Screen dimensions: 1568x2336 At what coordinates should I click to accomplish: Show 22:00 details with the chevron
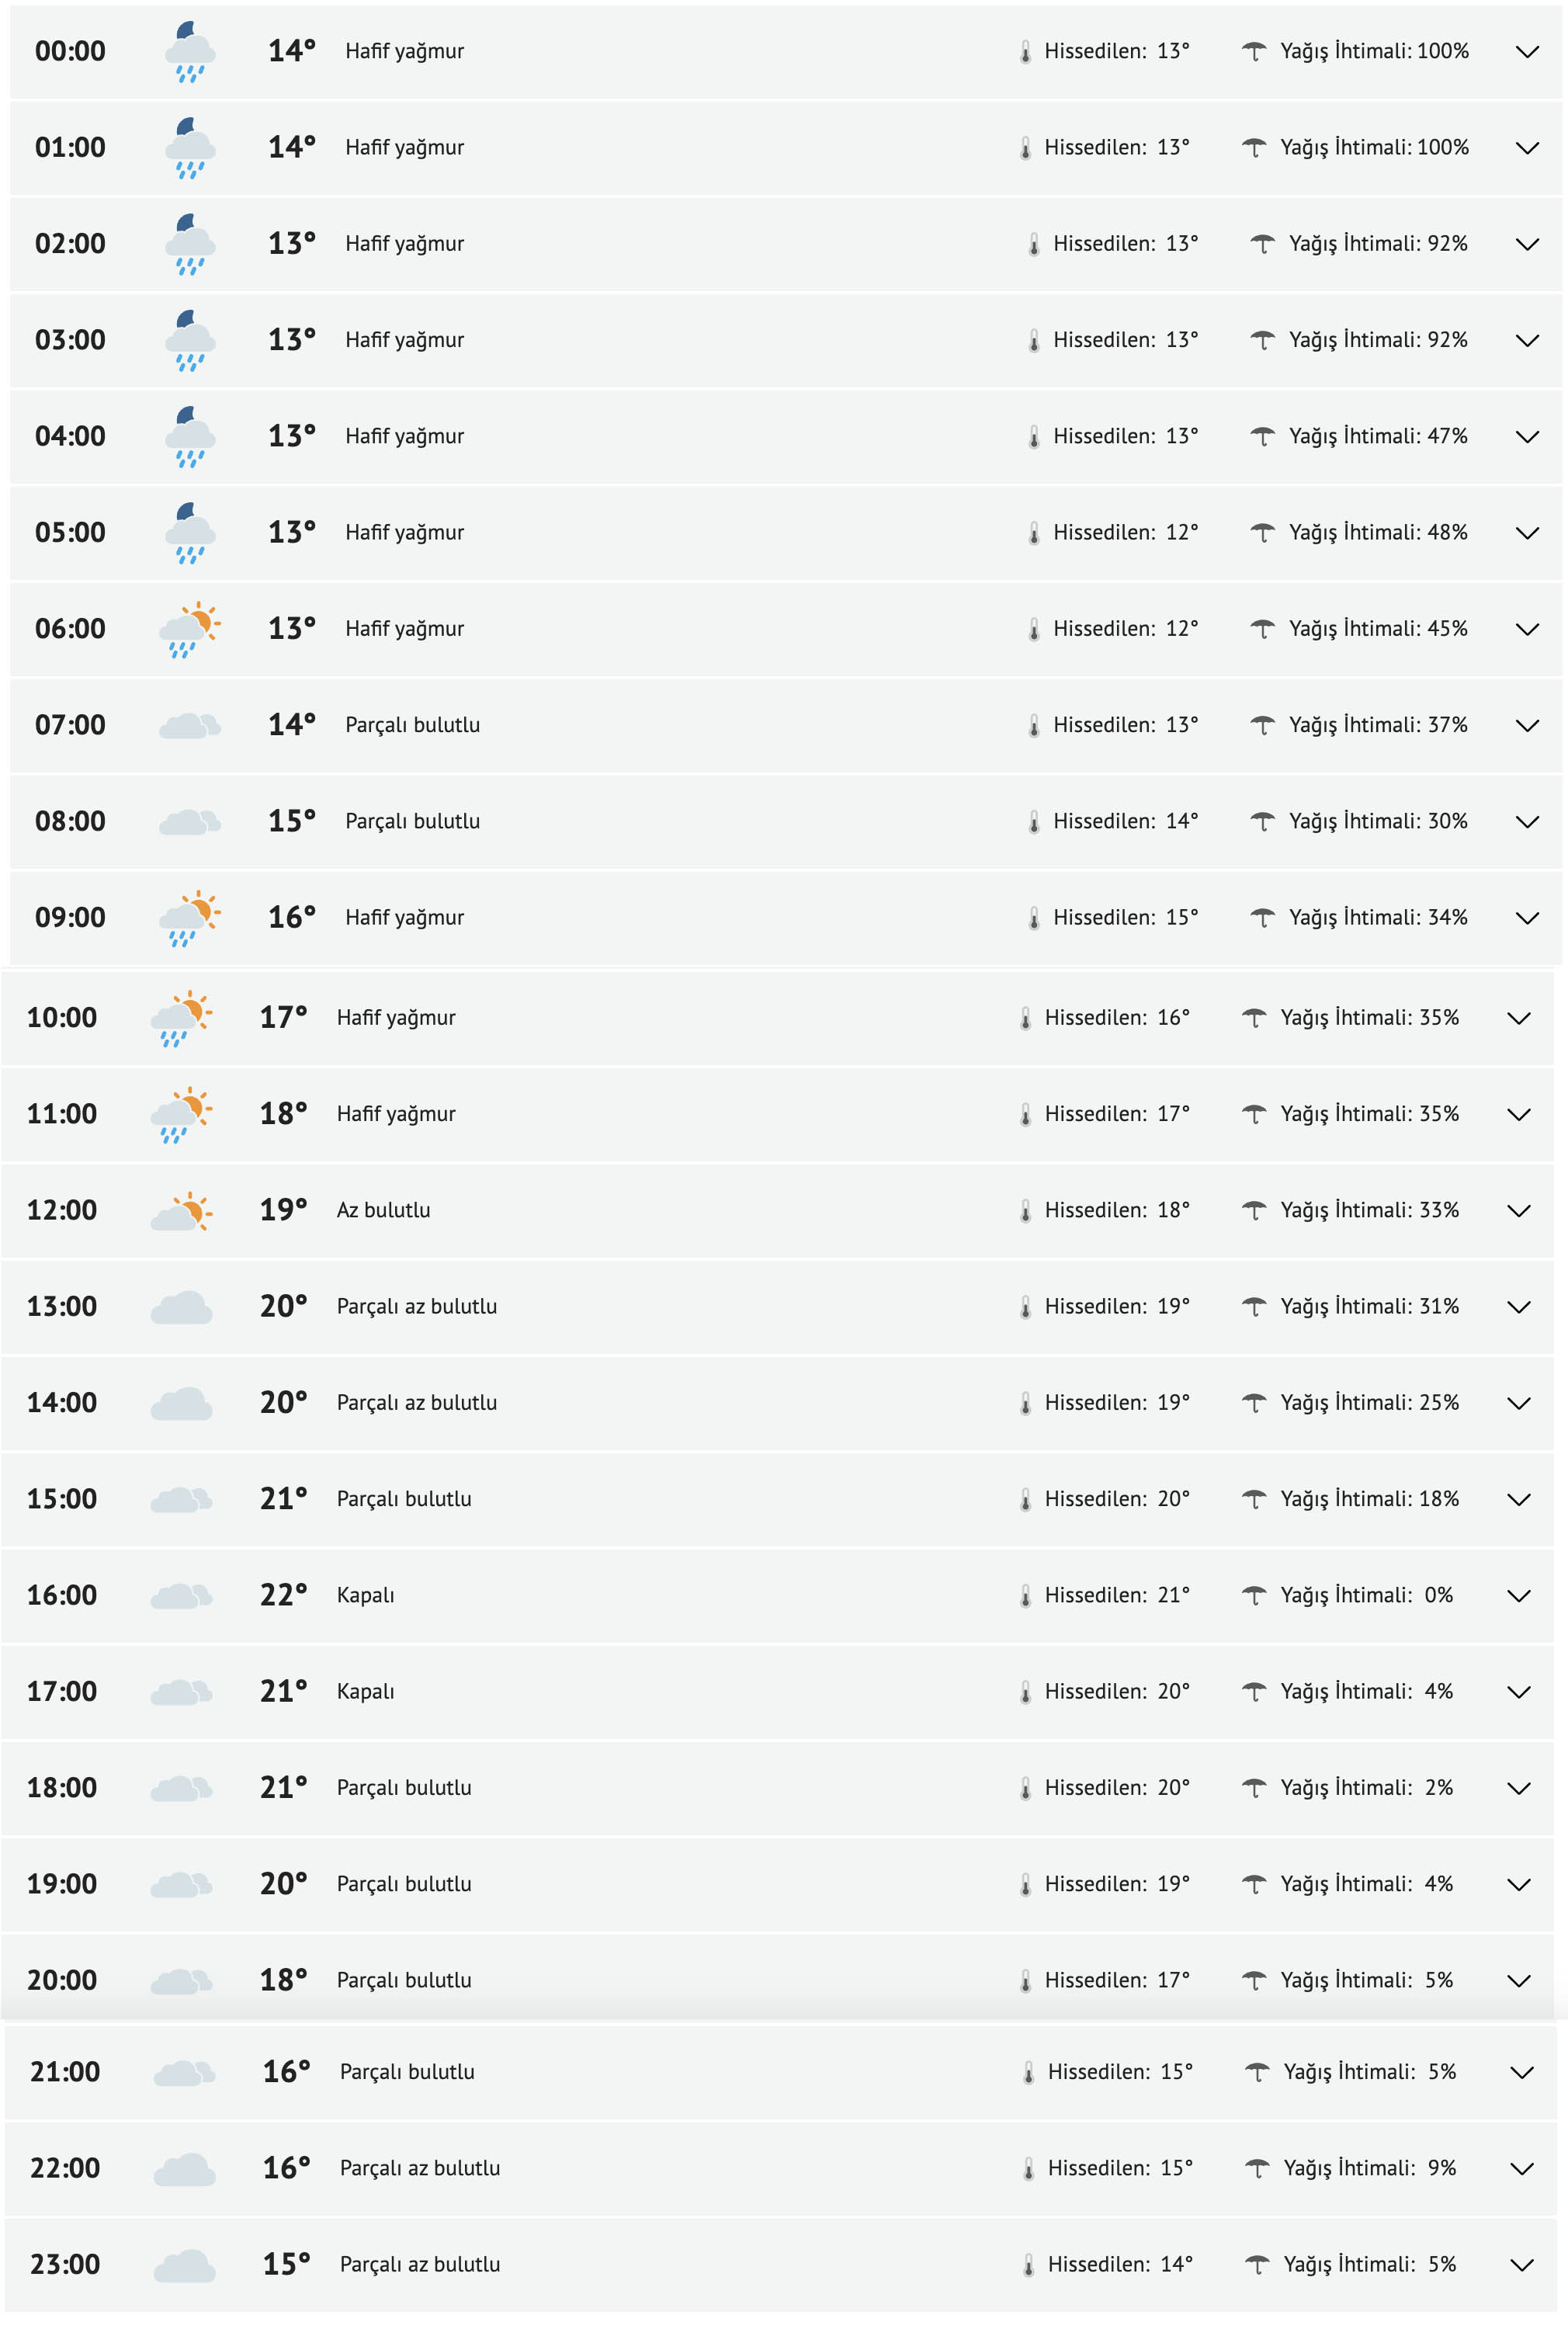point(1521,2169)
